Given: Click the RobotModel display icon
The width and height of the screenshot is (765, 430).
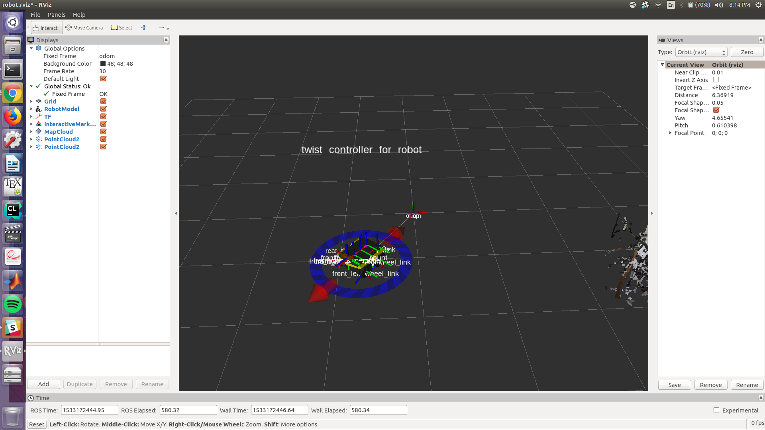Looking at the screenshot, I should click(x=39, y=109).
